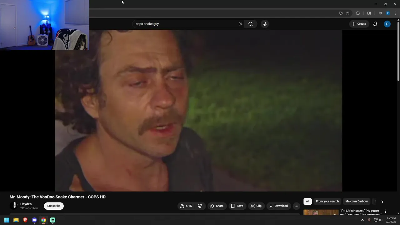Open Chrome three-dot menu
Image resolution: width=400 pixels, height=225 pixels.
[x=395, y=13]
